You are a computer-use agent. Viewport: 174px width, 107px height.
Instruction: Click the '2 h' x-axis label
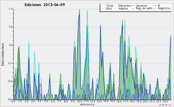point(26,102)
